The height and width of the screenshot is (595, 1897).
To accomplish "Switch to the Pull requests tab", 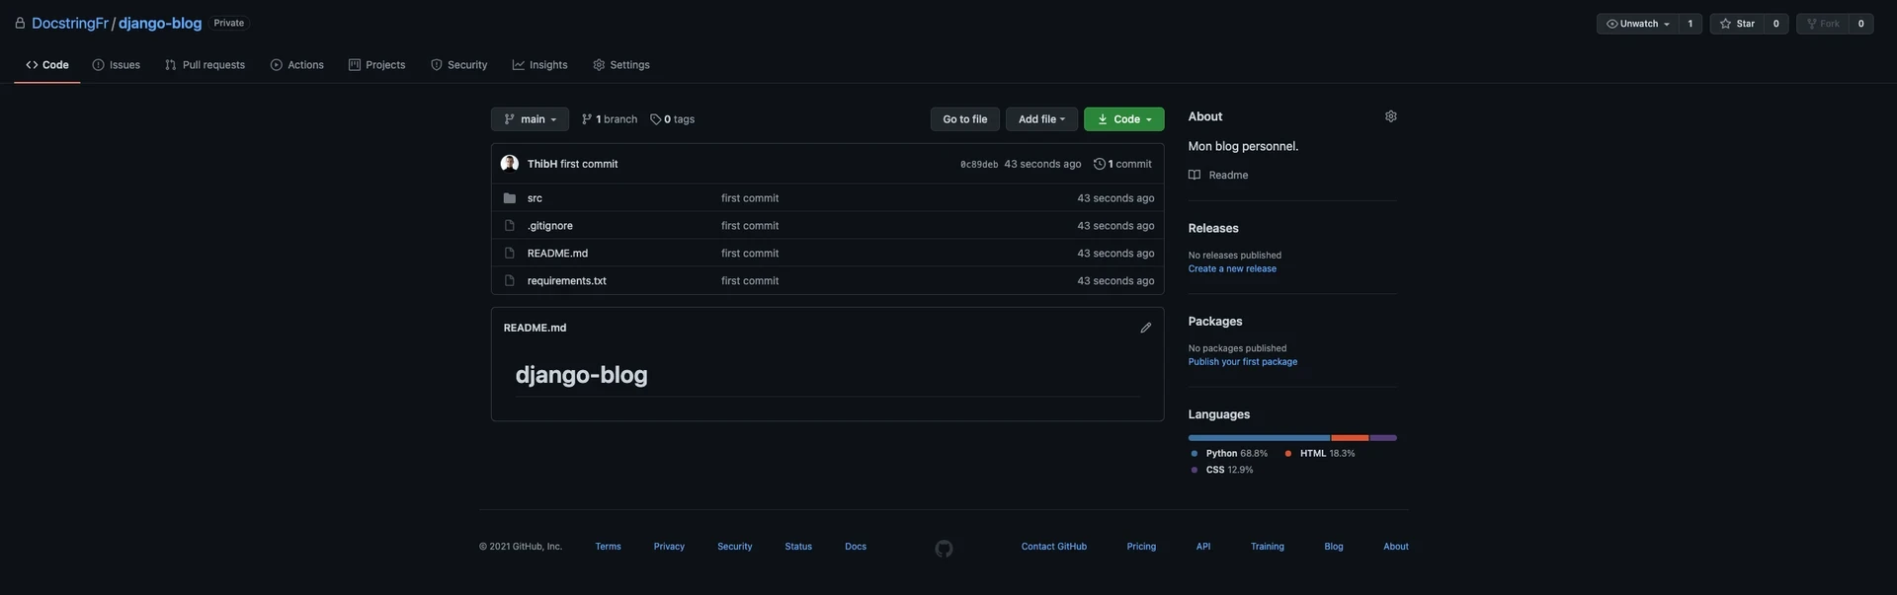I will (x=205, y=65).
